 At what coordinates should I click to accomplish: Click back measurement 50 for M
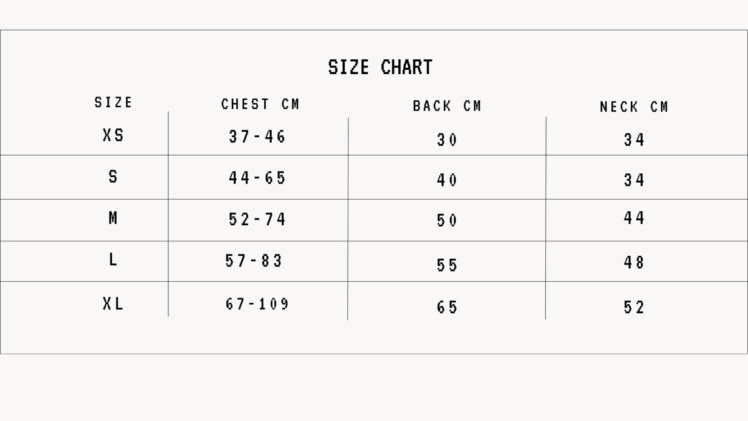click(x=447, y=220)
